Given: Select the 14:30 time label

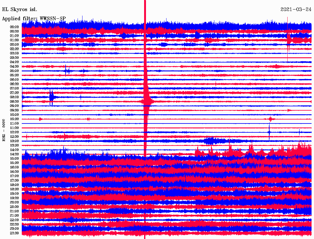Looking at the screenshot, I should coord(14,154).
